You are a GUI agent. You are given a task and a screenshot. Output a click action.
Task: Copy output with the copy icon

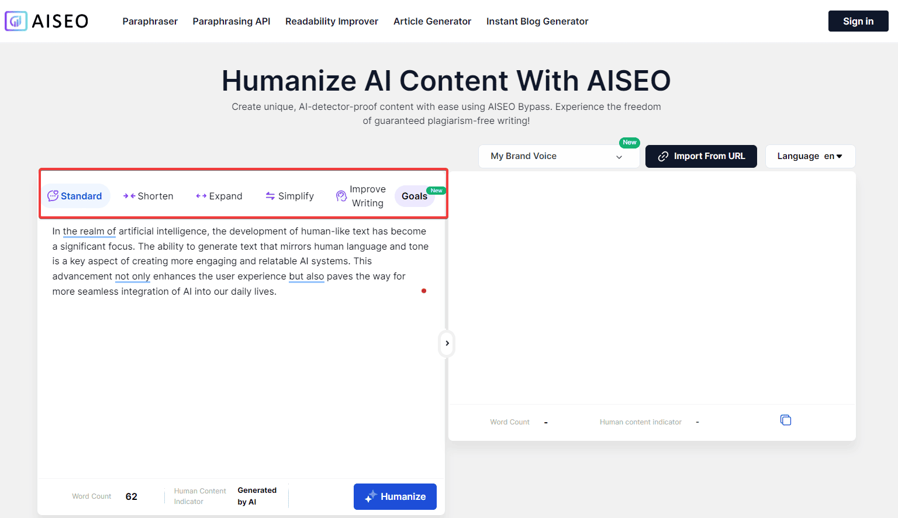[x=785, y=420]
